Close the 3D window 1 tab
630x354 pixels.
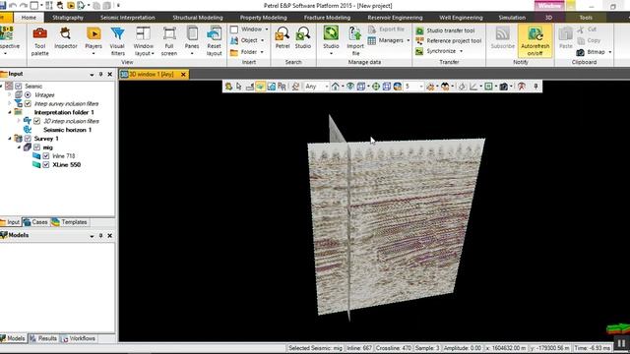click(183, 75)
